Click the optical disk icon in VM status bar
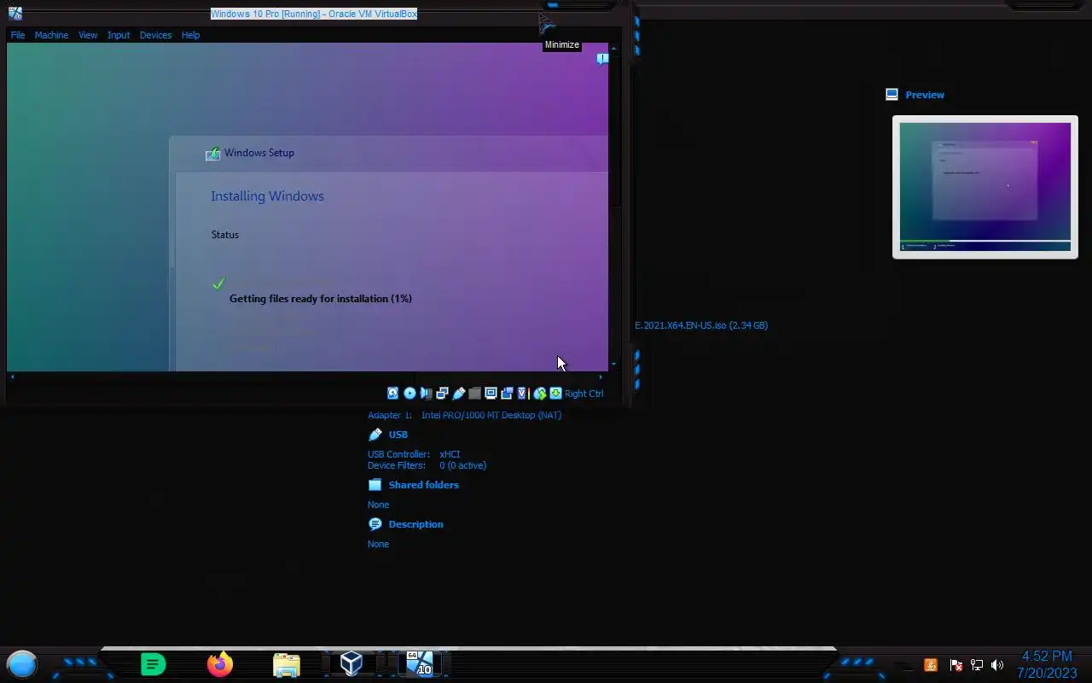Viewport: 1092px width, 683px height. tap(409, 393)
